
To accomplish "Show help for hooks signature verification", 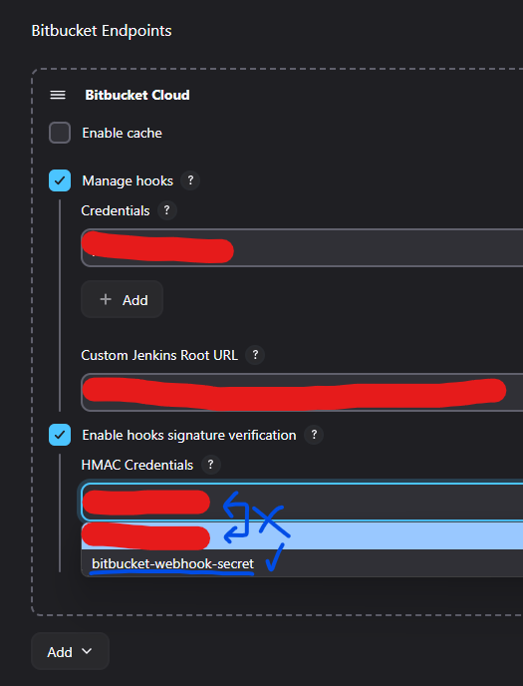I will (314, 435).
